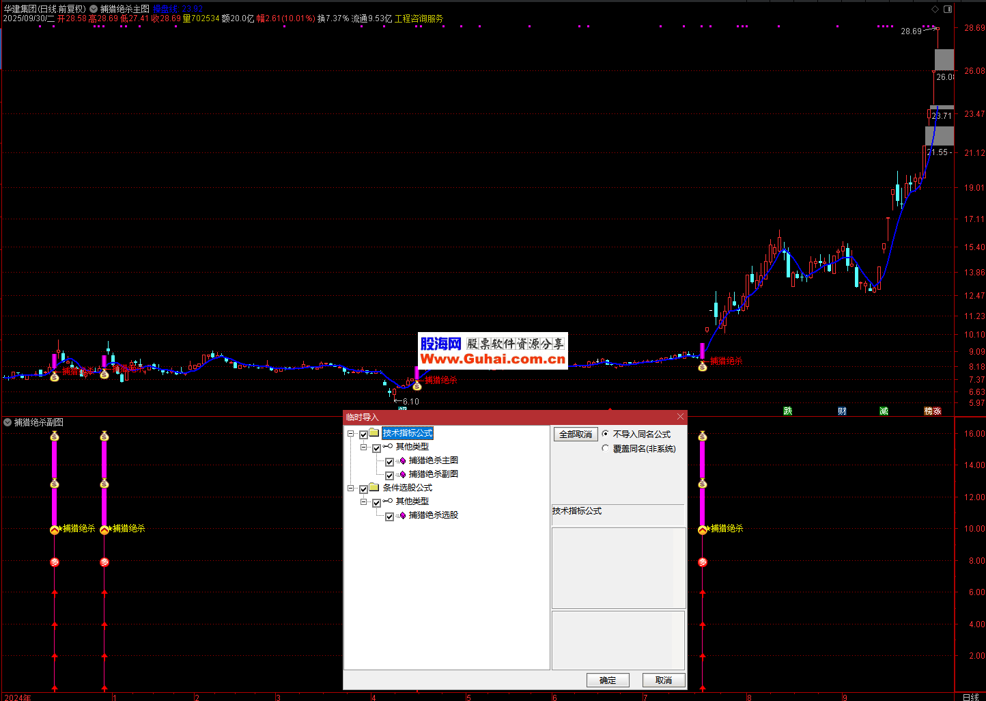Open the 捕猎绝杀副图 sub-chart indicator dropdown
The width and height of the screenshot is (986, 701).
click(8, 422)
